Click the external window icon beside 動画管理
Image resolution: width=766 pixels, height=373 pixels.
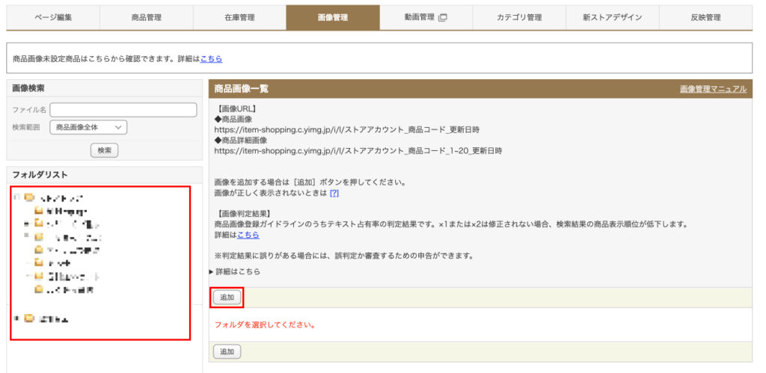point(443,18)
